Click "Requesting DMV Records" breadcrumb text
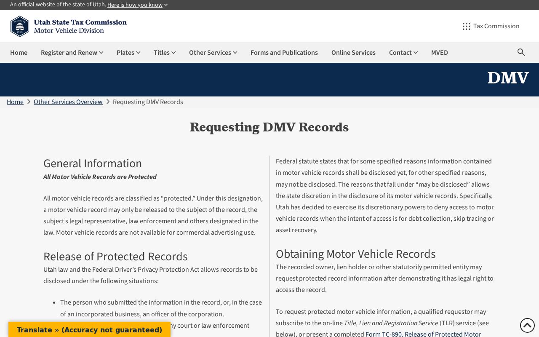The width and height of the screenshot is (539, 337). (x=148, y=102)
